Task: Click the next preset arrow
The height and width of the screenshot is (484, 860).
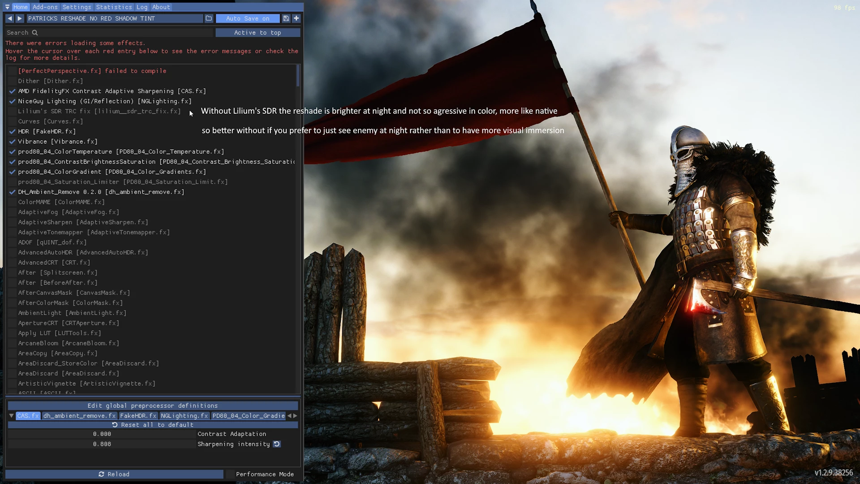Action: coord(20,18)
